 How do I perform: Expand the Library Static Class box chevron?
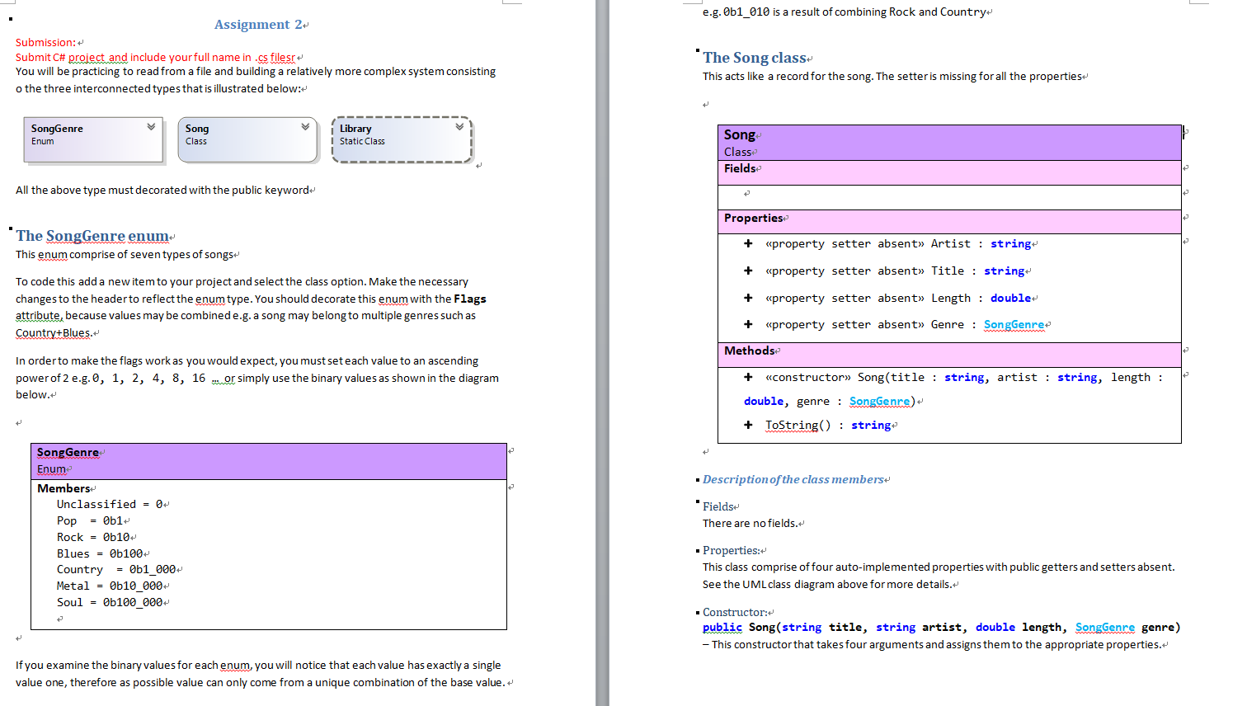459,127
